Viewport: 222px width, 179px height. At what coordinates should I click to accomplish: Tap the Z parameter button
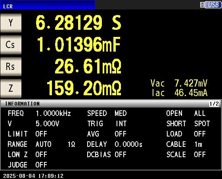pyautogui.click(x=11, y=89)
